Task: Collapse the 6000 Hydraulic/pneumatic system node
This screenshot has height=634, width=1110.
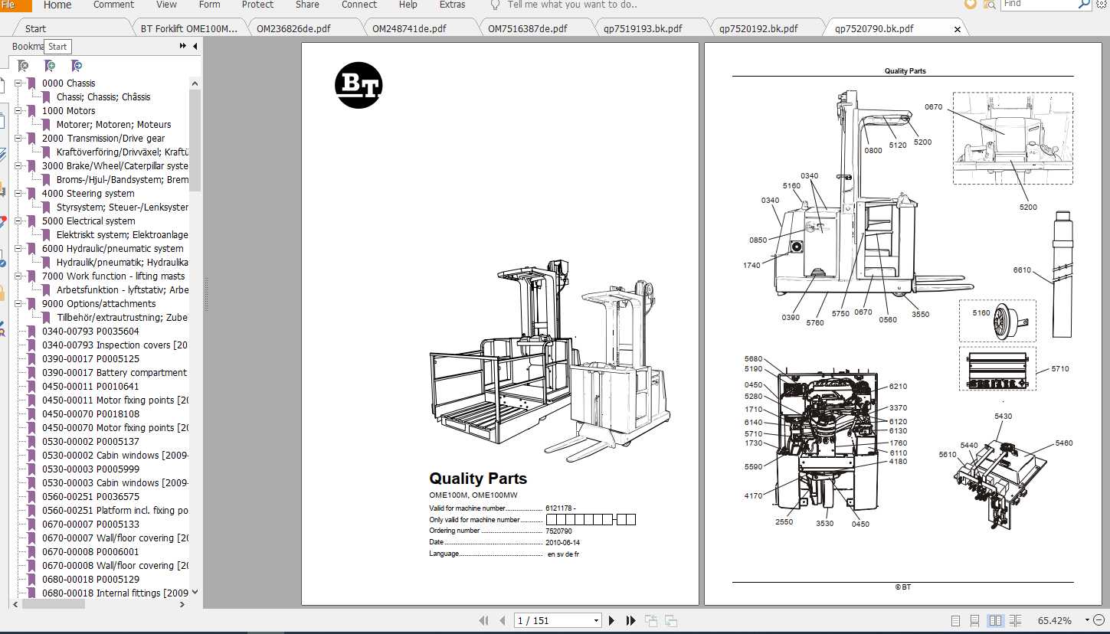Action: click(x=18, y=248)
